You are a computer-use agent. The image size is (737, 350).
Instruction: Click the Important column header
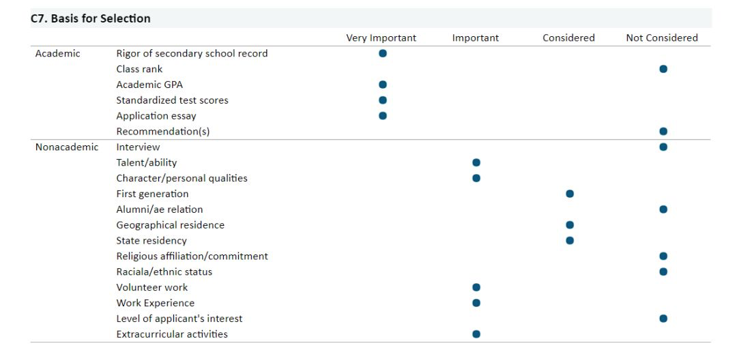pyautogui.click(x=476, y=38)
